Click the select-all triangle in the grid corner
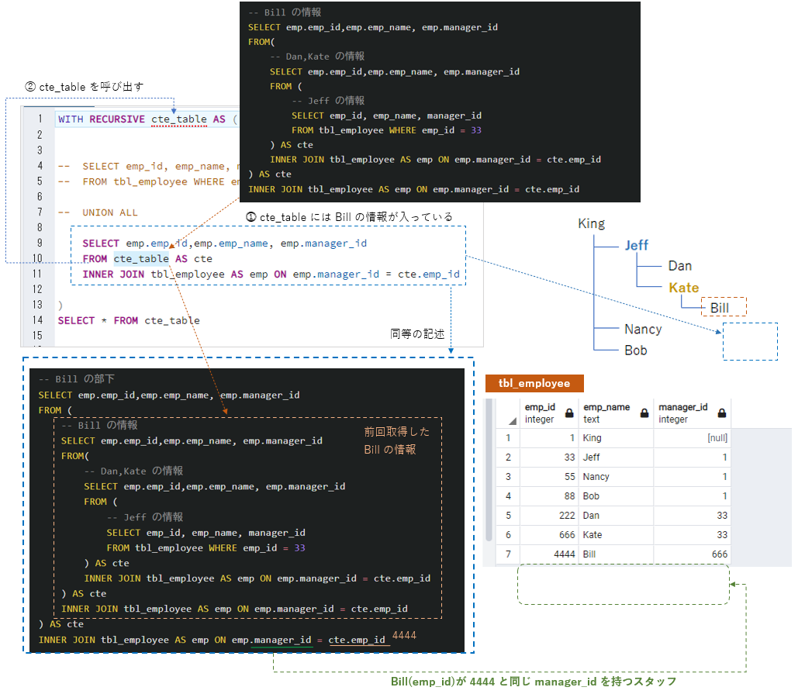This screenshot has height=694, width=805. coord(512,422)
